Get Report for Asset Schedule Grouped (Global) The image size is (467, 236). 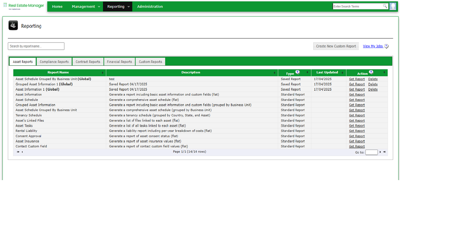357,79
